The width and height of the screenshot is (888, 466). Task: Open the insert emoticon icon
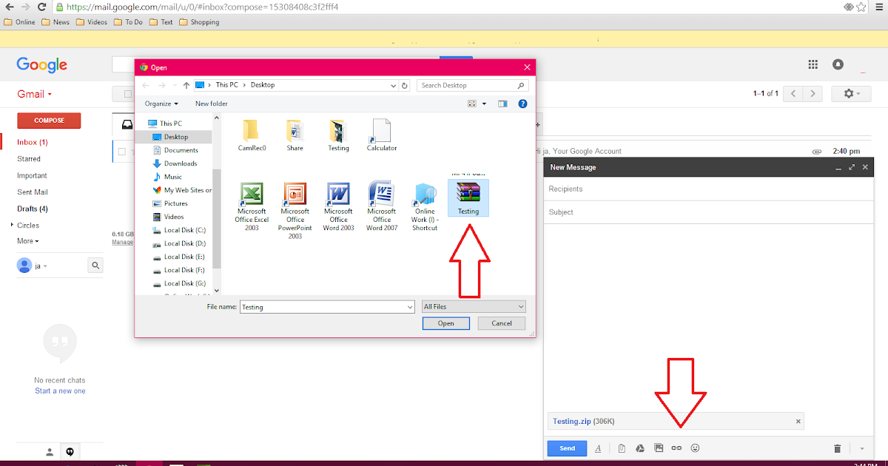point(695,448)
